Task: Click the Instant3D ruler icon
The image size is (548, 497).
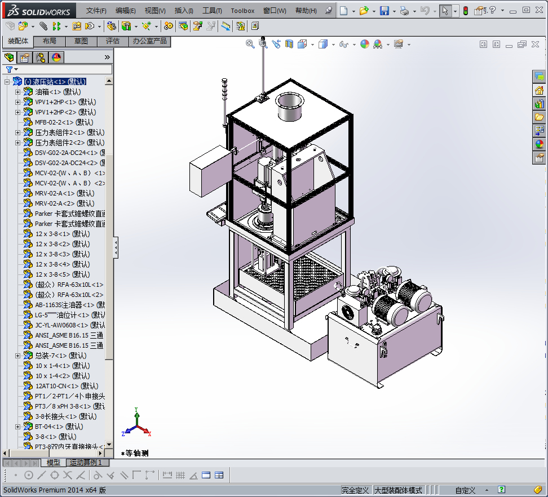Action: [226, 26]
